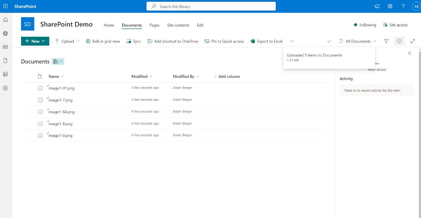Image resolution: width=421 pixels, height=218 pixels.
Task: Click the Search this library box
Action: (x=211, y=6)
